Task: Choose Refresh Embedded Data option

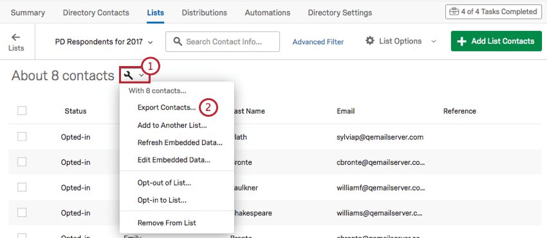Action: 180,142
